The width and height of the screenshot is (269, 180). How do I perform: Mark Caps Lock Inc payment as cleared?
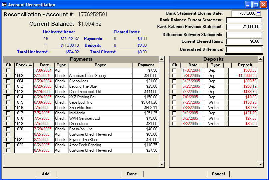(8, 102)
